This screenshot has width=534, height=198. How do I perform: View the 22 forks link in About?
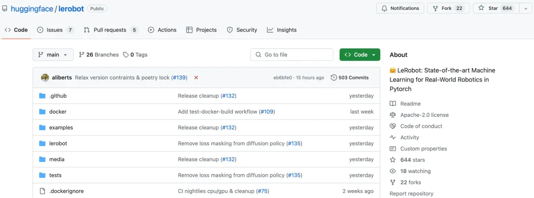click(411, 182)
